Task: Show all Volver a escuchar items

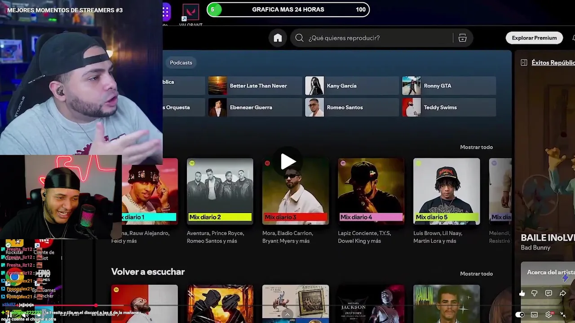Action: (x=476, y=274)
